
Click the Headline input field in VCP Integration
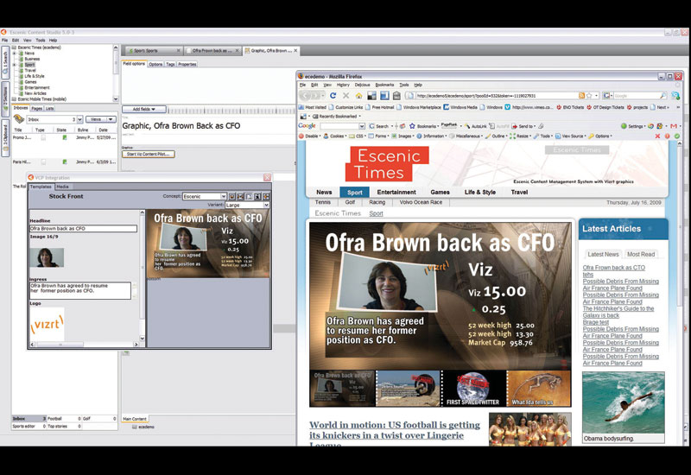point(83,229)
